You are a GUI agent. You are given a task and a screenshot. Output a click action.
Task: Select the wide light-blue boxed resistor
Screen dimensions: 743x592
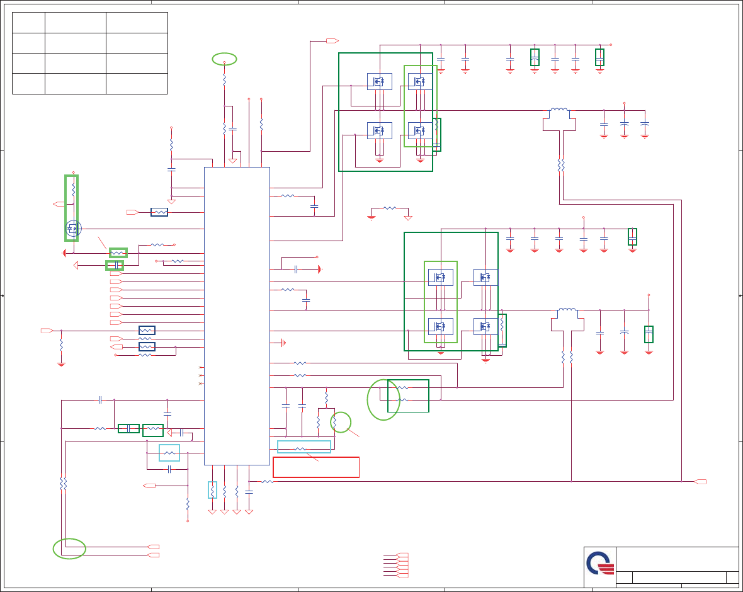304,447
